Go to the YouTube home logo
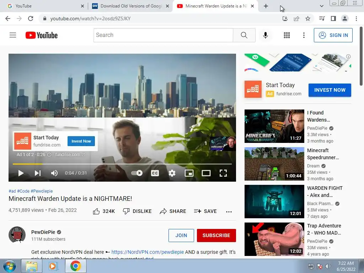 click(42, 35)
